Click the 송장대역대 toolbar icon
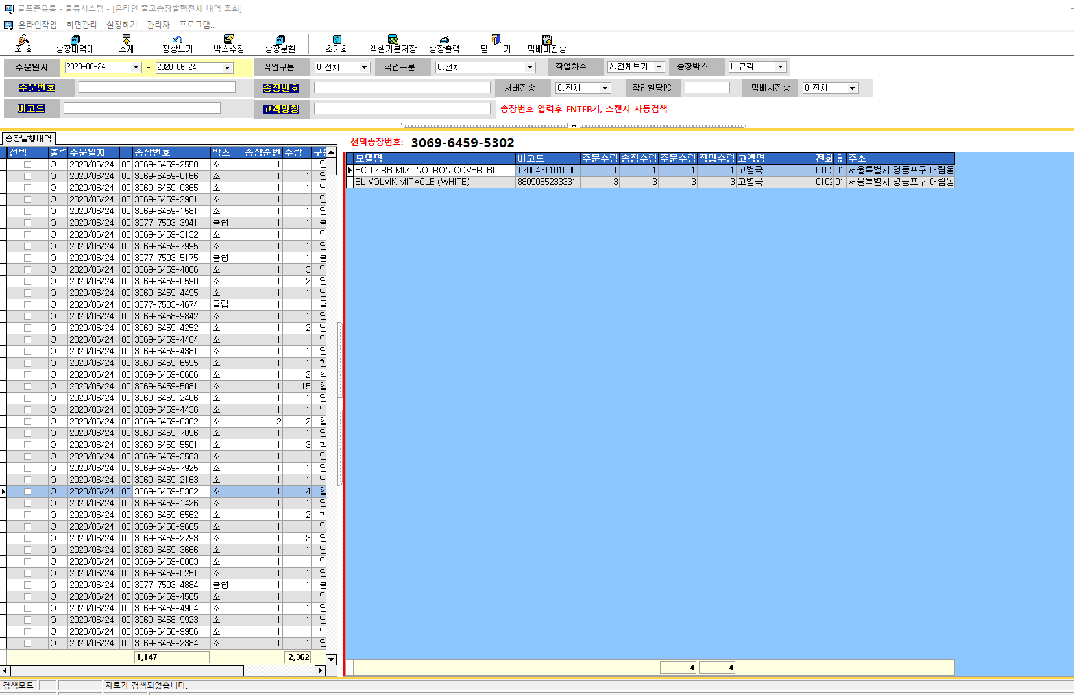This screenshot has height=695, width=1074. [x=75, y=43]
